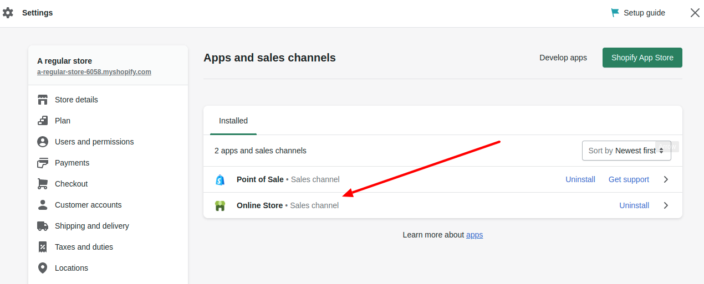This screenshot has width=704, height=284.
Task: Click the Taxes and duties receipt icon
Action: coord(43,247)
